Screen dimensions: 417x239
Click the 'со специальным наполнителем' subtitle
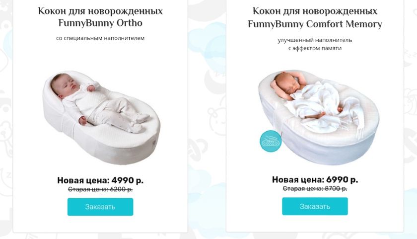click(x=100, y=38)
